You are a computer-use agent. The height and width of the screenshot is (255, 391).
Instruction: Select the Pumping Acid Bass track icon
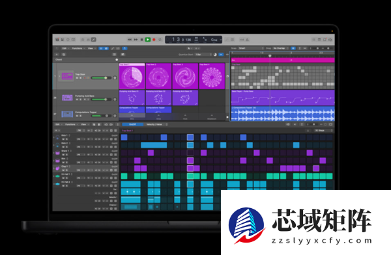[x=67, y=98]
